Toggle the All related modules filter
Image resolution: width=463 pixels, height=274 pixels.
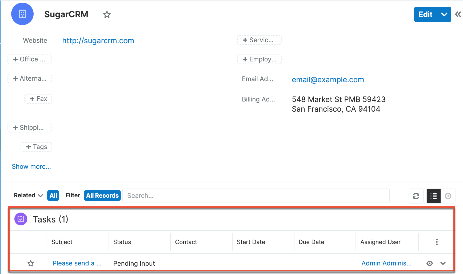coord(53,195)
